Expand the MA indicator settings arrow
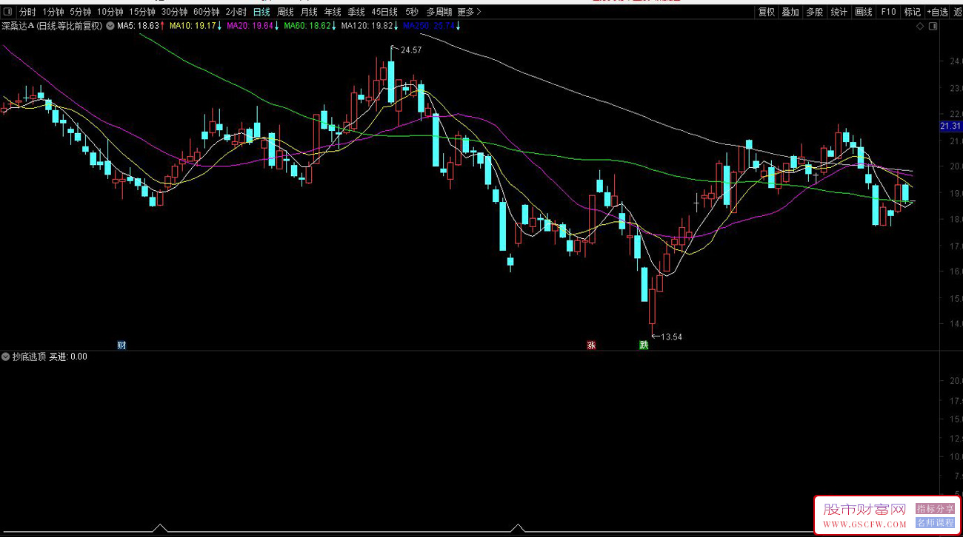 [x=110, y=26]
